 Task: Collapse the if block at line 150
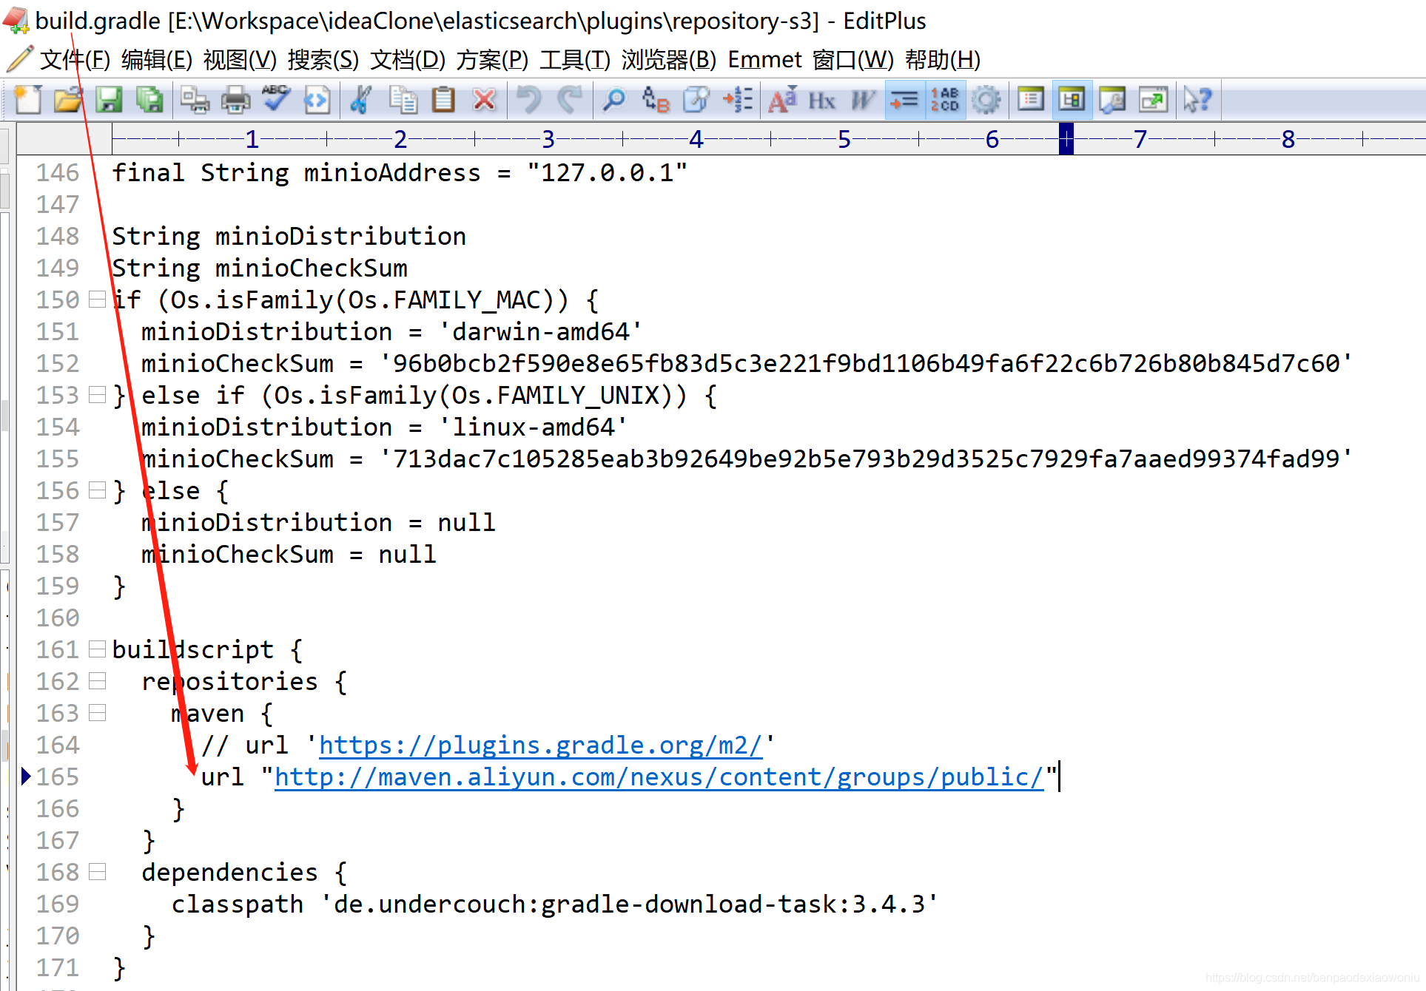(x=97, y=300)
